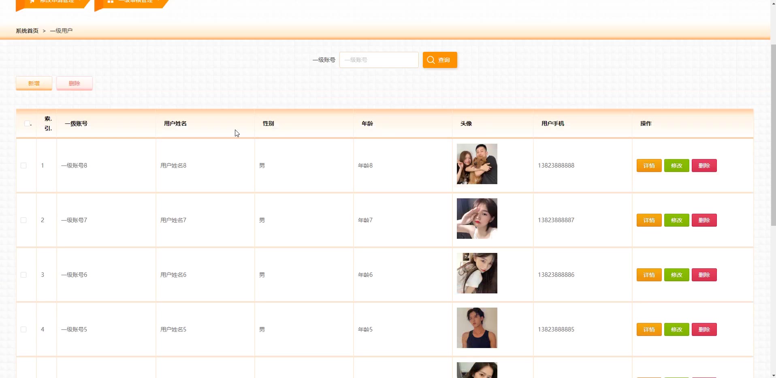Click the 新增 button above the table
This screenshot has height=378, width=776.
[x=34, y=83]
